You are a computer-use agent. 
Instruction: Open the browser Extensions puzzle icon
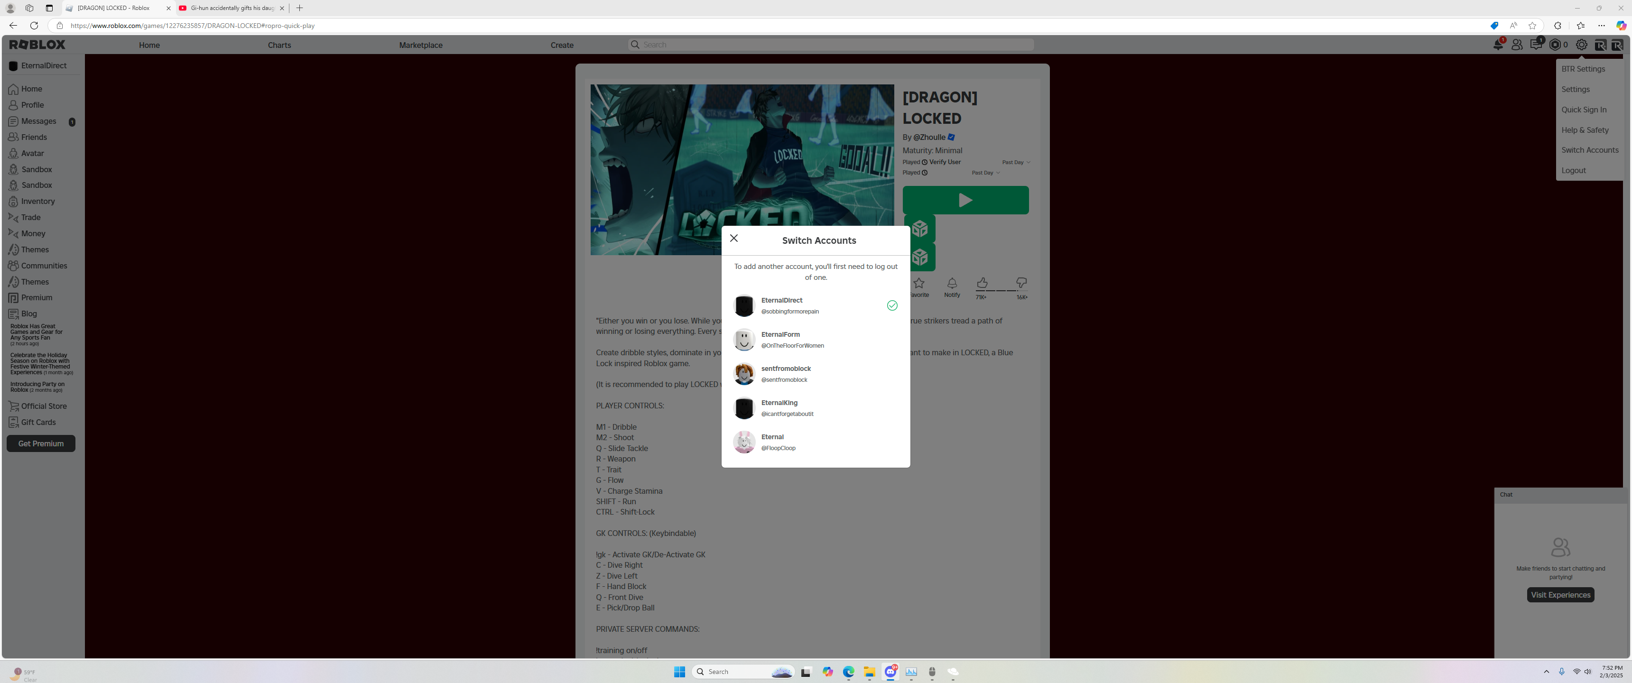coord(1558,25)
